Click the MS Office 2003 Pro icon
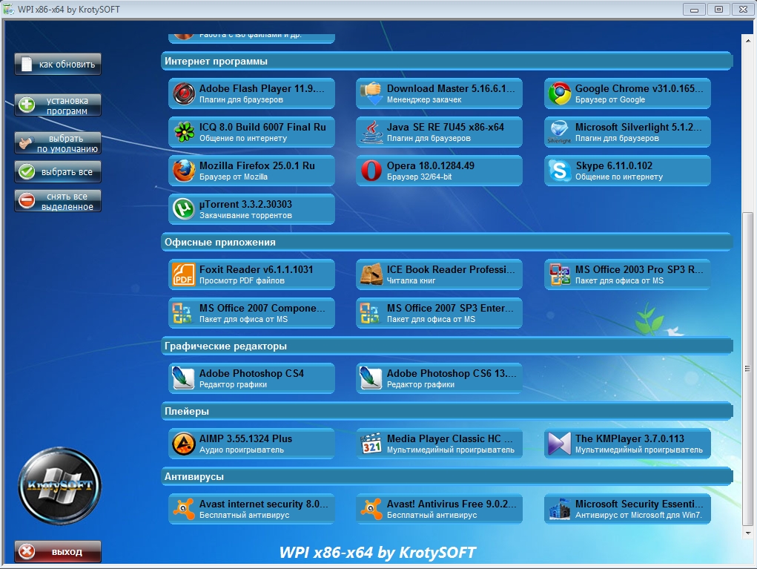This screenshot has height=569, width=757. click(560, 274)
